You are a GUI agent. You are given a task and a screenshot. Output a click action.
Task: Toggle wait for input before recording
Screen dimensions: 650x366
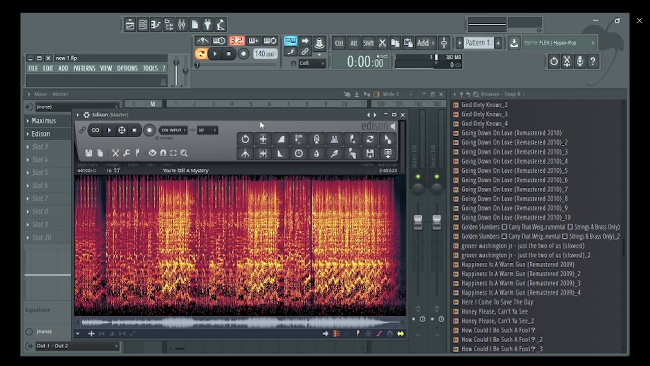(x=219, y=41)
